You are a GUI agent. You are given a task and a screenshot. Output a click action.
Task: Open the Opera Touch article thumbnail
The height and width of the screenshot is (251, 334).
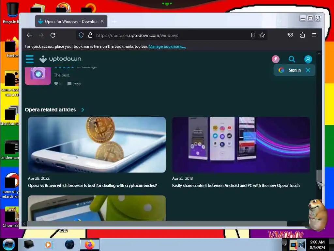click(241, 145)
